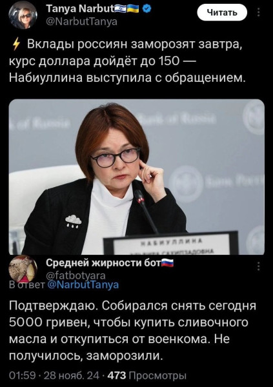273x387 pixels.
Task: Open the Nabiullina photo attachment
Action: coord(137,177)
